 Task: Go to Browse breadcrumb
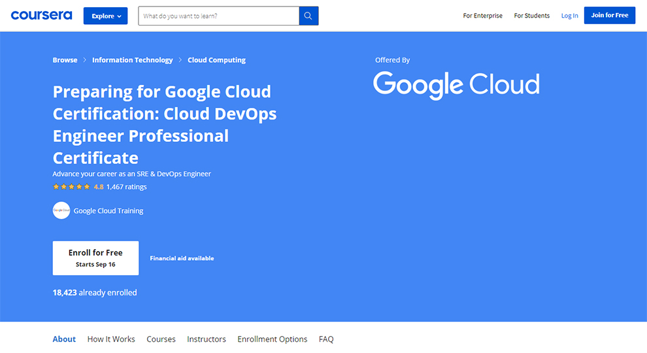(x=65, y=60)
